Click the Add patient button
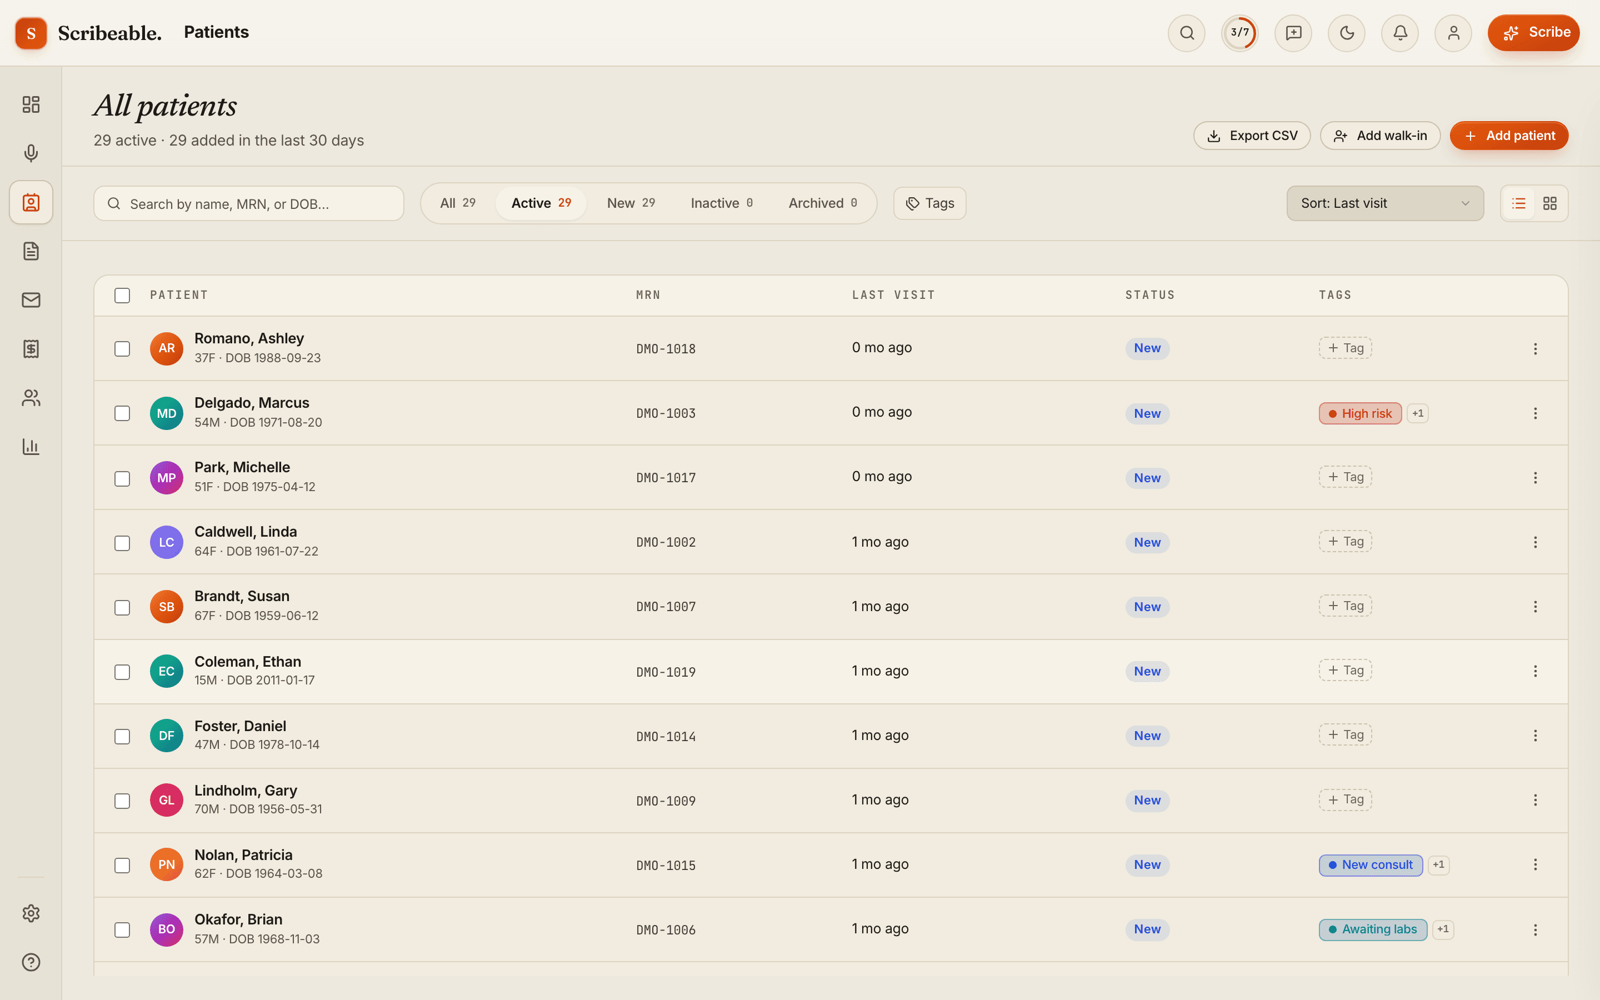This screenshot has width=1600, height=1000. [1509, 136]
